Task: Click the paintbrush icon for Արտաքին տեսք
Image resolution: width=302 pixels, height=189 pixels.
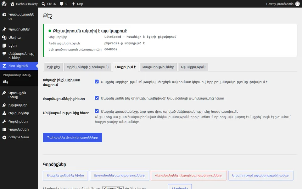Action: 4,93
